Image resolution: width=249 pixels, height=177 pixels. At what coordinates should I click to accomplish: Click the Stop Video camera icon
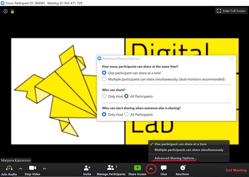pyautogui.click(x=33, y=168)
